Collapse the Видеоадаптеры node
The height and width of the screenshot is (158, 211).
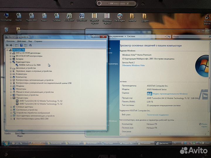11,62
